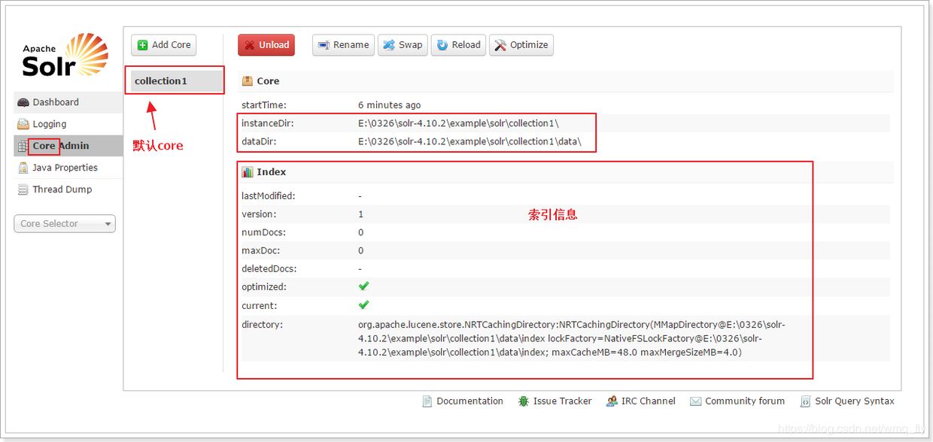This screenshot has height=442, width=933.
Task: Open the Logging menu item
Action: coord(68,124)
